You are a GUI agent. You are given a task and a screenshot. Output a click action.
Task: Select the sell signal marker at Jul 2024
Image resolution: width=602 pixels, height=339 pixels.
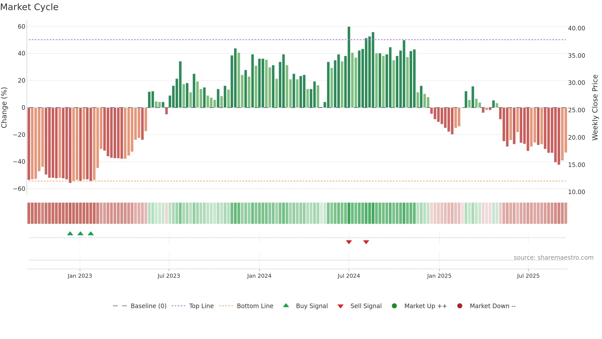tap(349, 242)
